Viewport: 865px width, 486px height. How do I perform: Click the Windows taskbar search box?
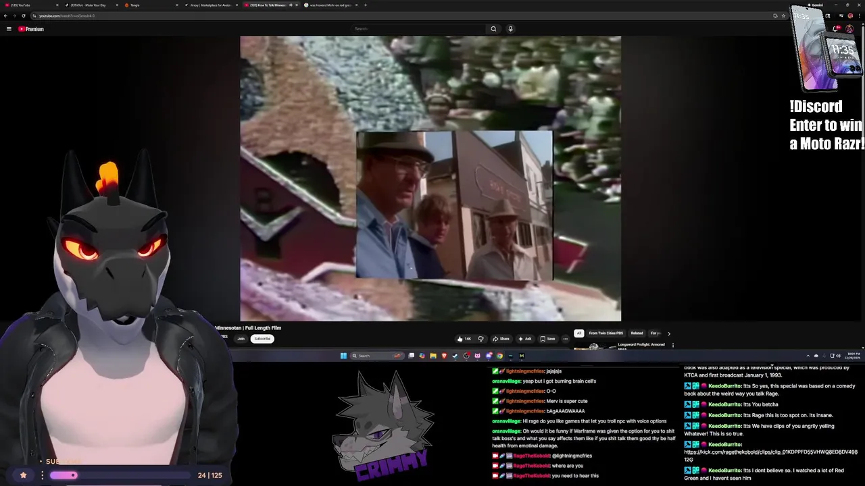(x=376, y=356)
